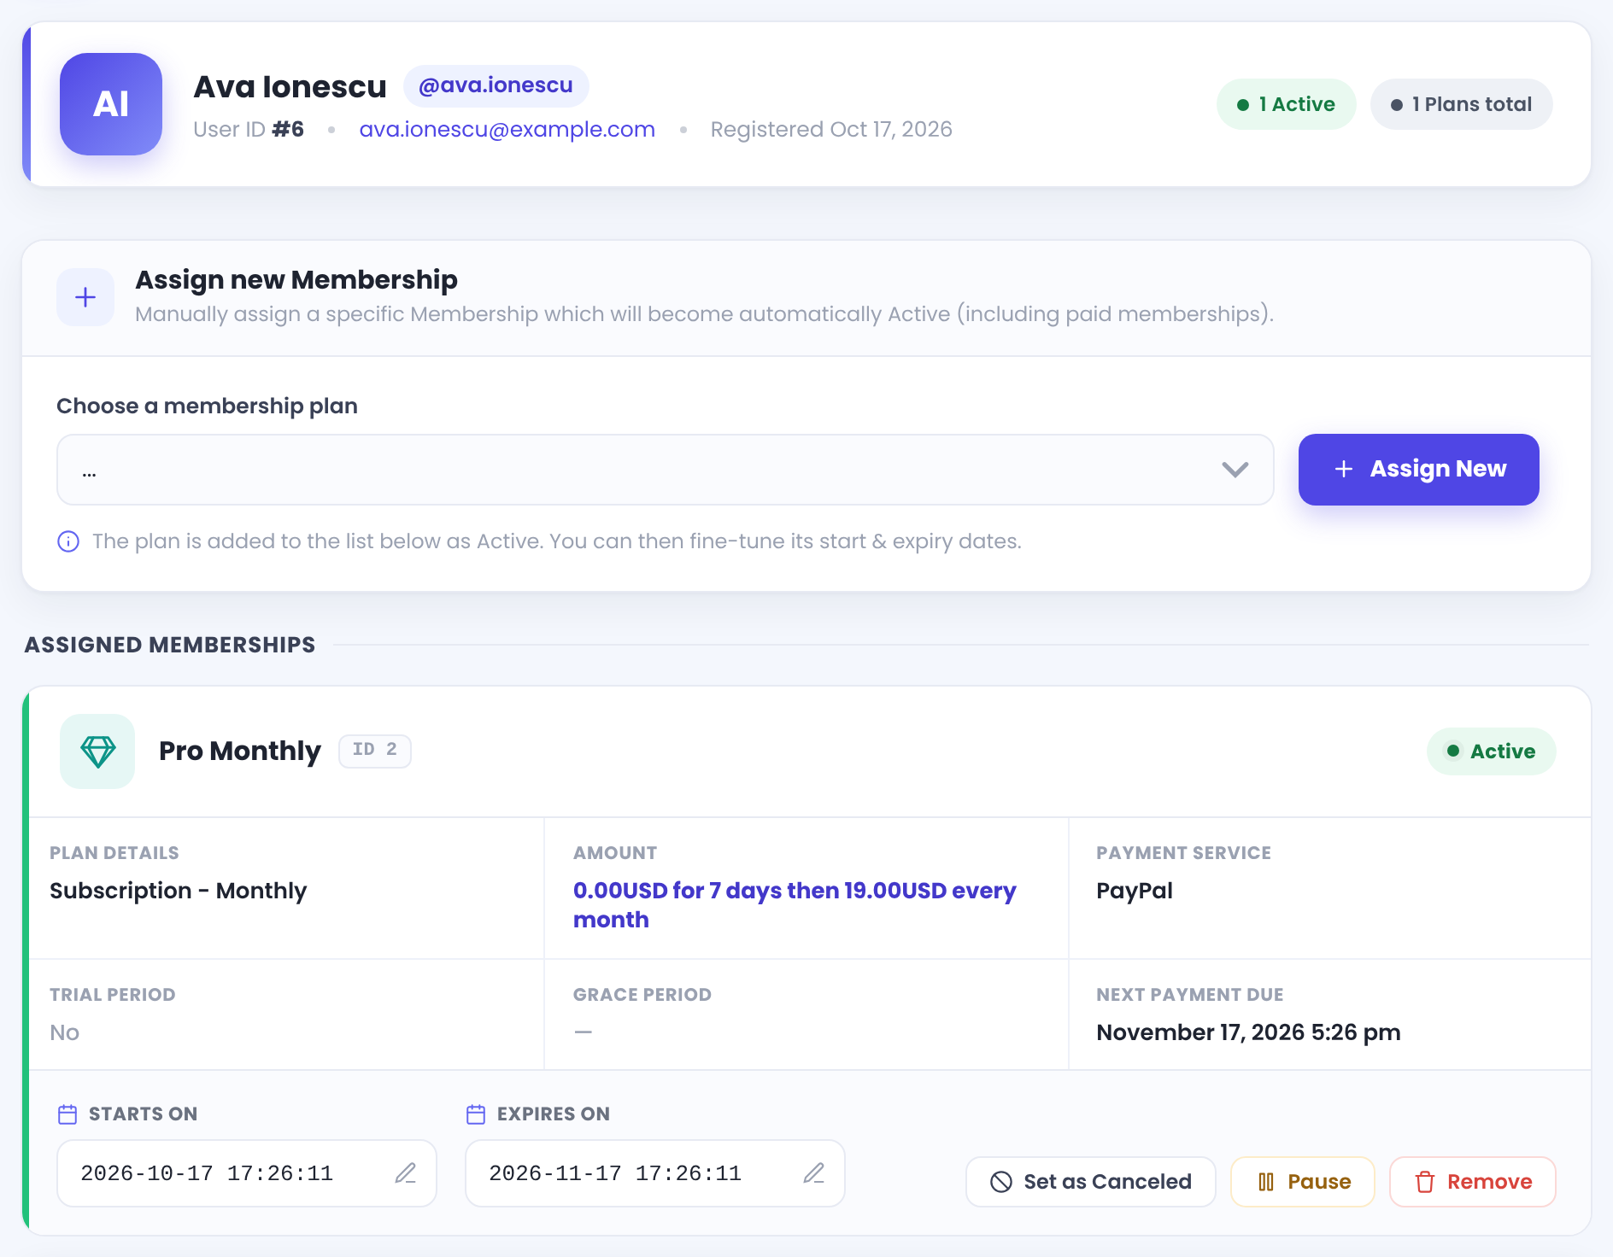The width and height of the screenshot is (1613, 1257).
Task: Click the @ava.ionescu username badge
Action: click(x=496, y=85)
